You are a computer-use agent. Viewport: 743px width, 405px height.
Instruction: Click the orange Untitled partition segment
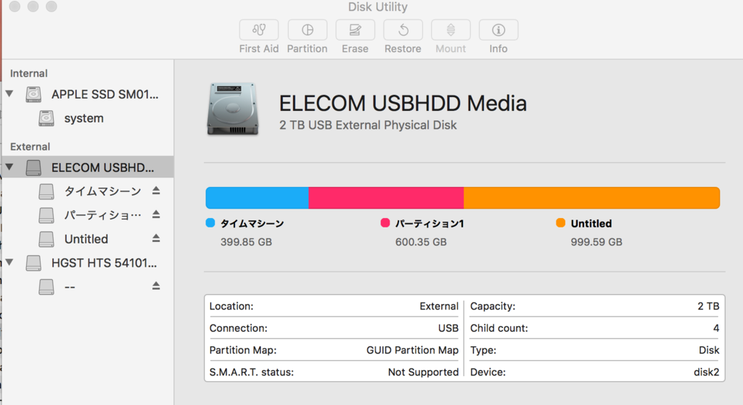click(x=592, y=198)
